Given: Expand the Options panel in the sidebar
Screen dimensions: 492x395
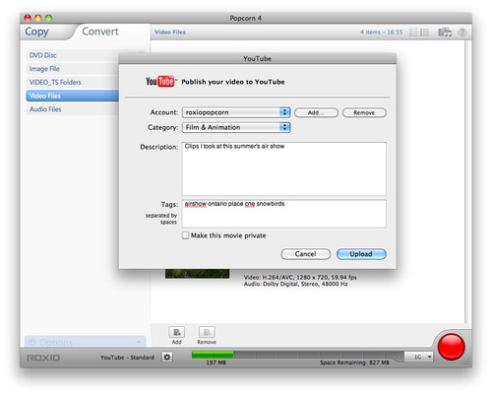Looking at the screenshot, I should (85, 342).
